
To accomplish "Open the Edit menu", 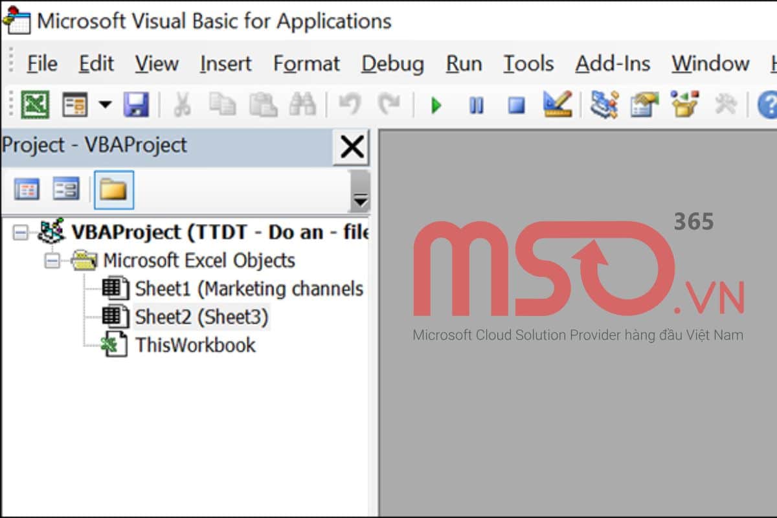I will (96, 63).
